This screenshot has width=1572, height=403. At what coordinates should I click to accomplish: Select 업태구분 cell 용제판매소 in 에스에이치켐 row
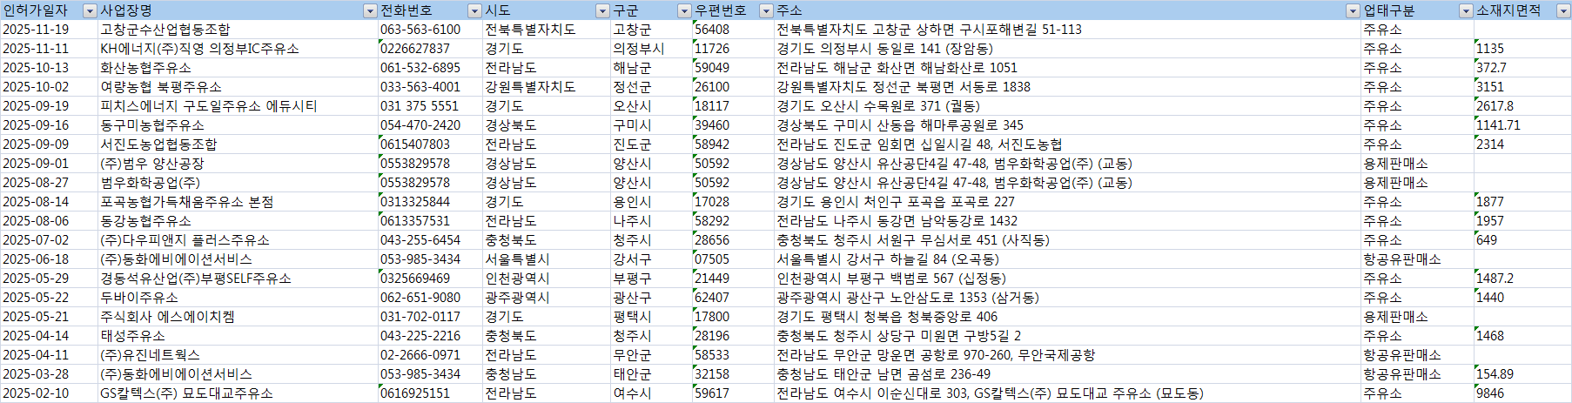coord(1417,317)
